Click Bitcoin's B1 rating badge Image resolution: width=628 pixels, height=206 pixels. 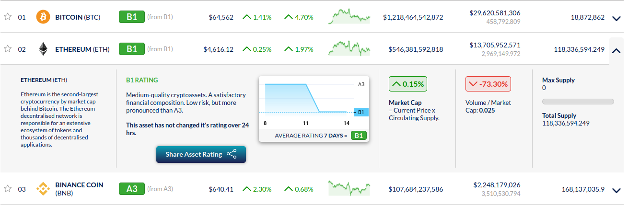click(132, 17)
